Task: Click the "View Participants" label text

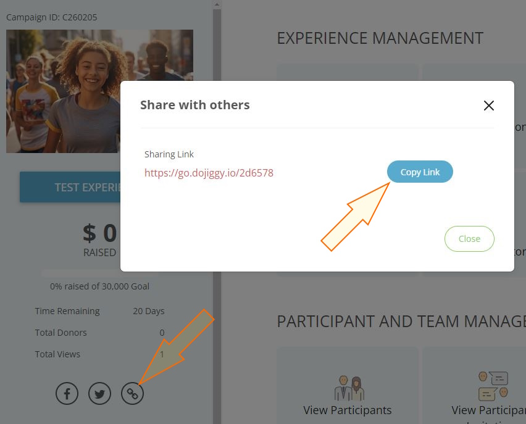Action: 347,410
